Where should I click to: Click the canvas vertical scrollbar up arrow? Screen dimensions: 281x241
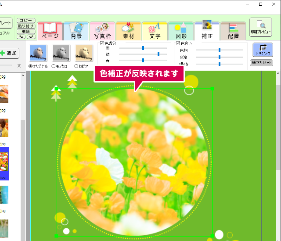coord(278,73)
